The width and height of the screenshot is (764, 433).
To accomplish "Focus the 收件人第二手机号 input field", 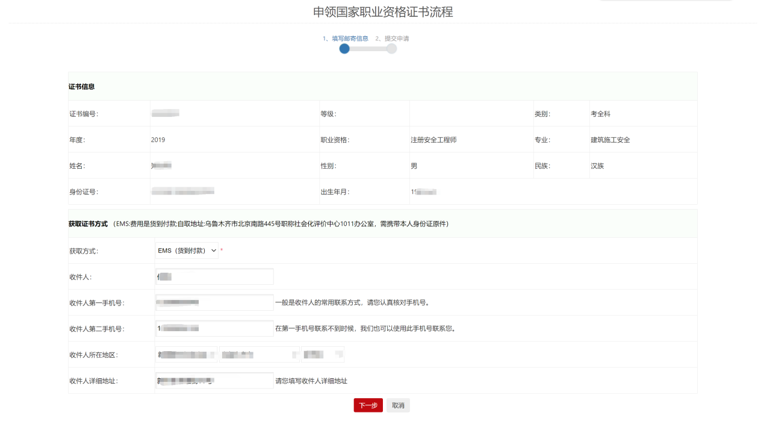I will (214, 329).
